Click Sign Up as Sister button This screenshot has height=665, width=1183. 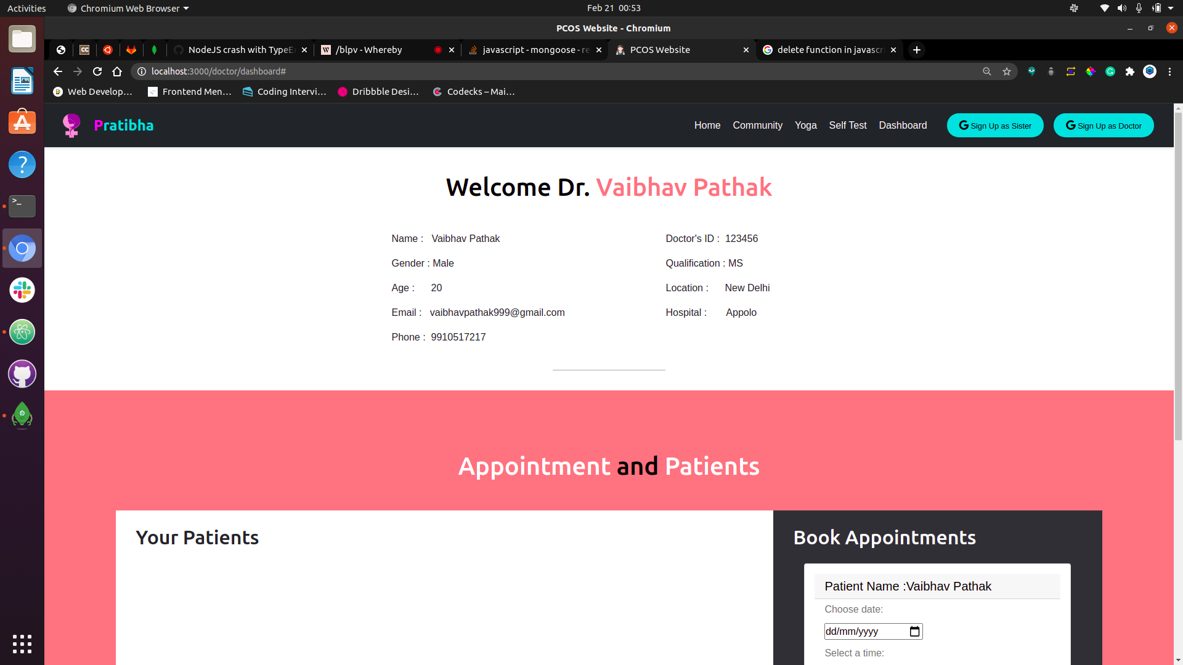click(x=995, y=126)
